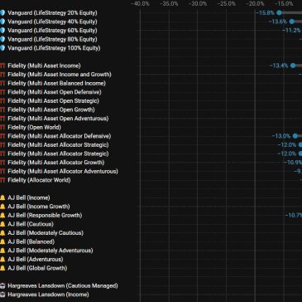302x302 pixels.
Task: Click the Hargreaves Lansdown icon beside Income
Action: pyautogui.click(x=2, y=295)
